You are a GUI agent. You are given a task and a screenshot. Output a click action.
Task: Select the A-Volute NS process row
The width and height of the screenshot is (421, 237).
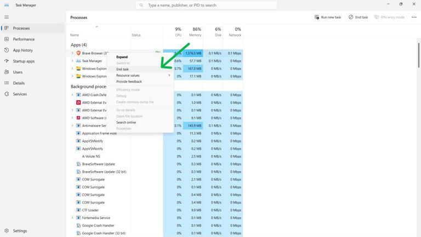click(155, 156)
